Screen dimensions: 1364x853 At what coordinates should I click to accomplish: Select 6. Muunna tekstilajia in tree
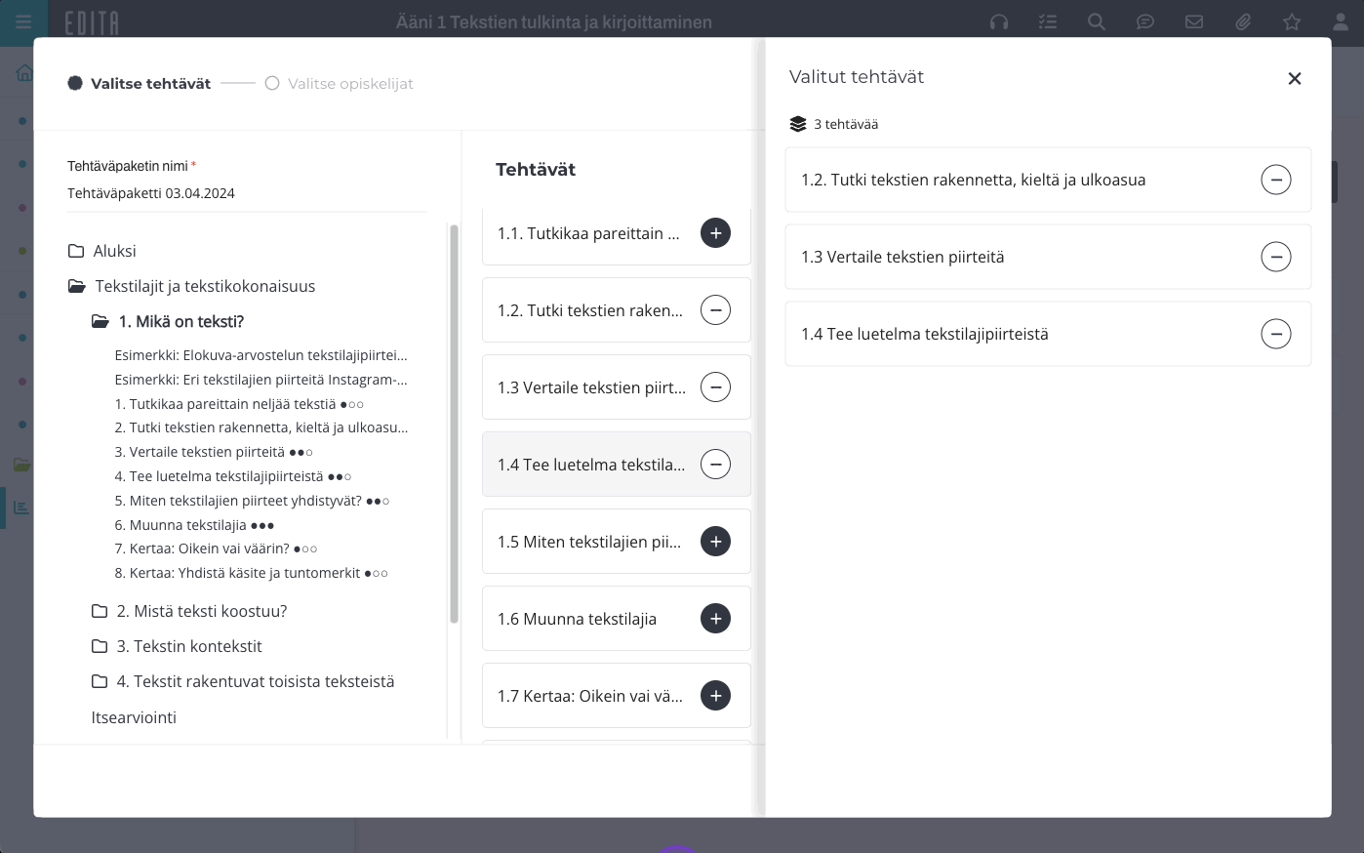[194, 525]
